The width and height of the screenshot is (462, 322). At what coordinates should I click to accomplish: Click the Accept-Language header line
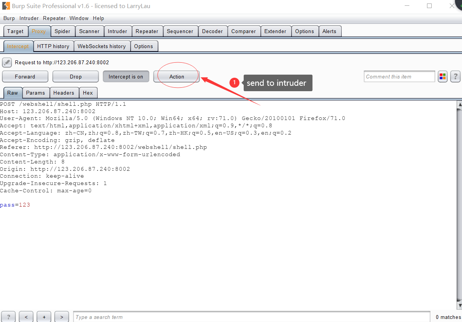(146, 133)
